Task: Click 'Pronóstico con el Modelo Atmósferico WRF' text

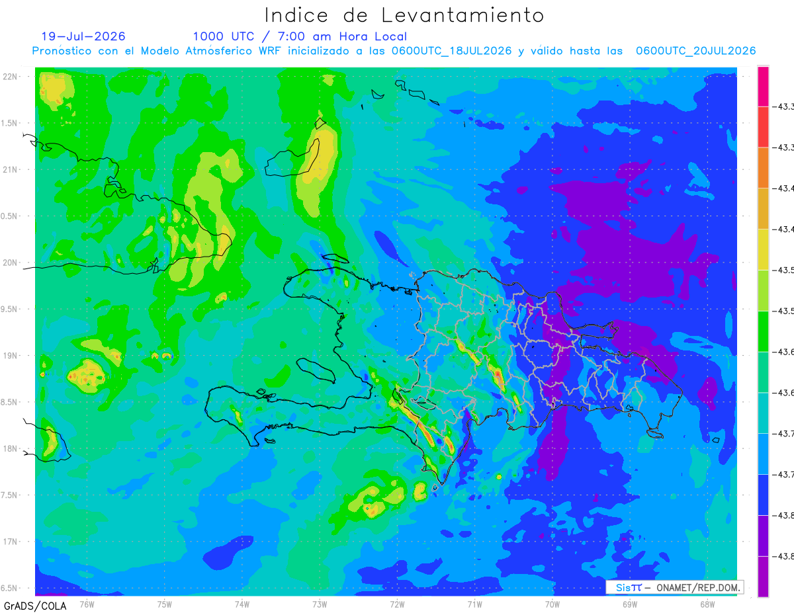Action: coord(158,51)
